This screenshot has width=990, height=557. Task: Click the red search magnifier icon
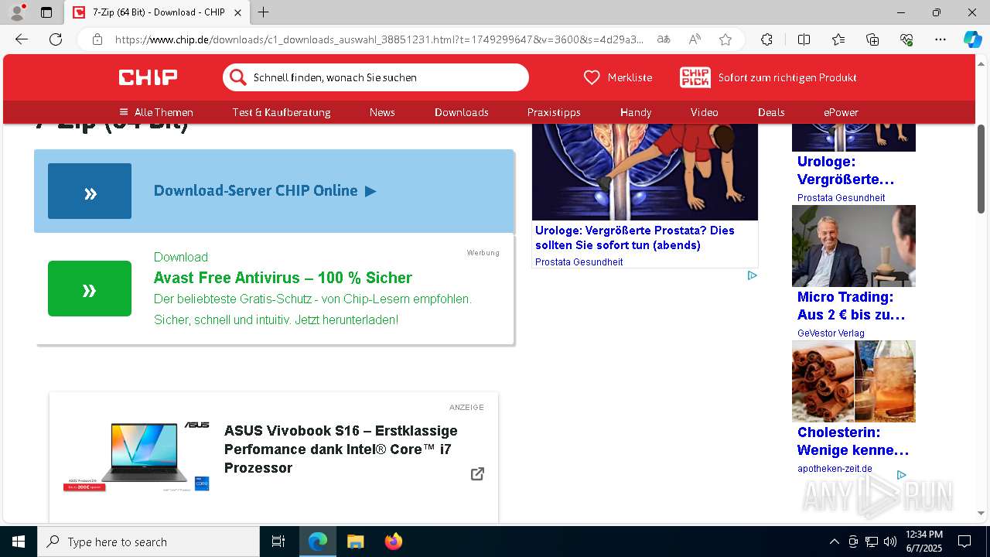pyautogui.click(x=237, y=77)
